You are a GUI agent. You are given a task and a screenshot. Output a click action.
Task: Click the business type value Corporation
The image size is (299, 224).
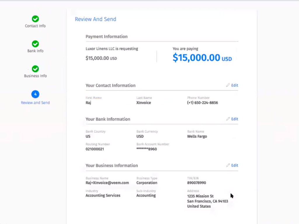[147, 183]
